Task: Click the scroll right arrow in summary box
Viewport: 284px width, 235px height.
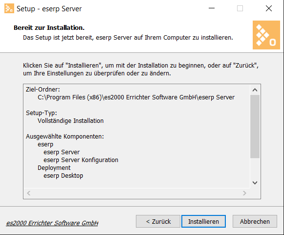Action: (x=244, y=193)
